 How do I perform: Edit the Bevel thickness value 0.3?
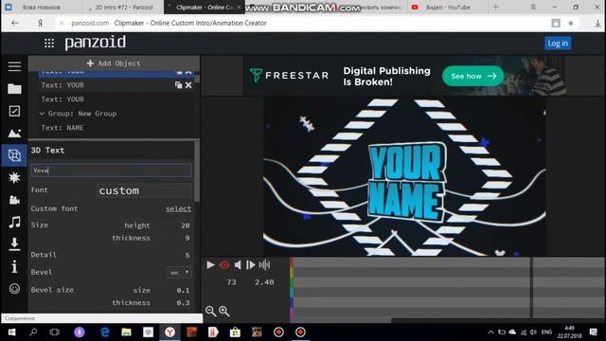coord(183,303)
